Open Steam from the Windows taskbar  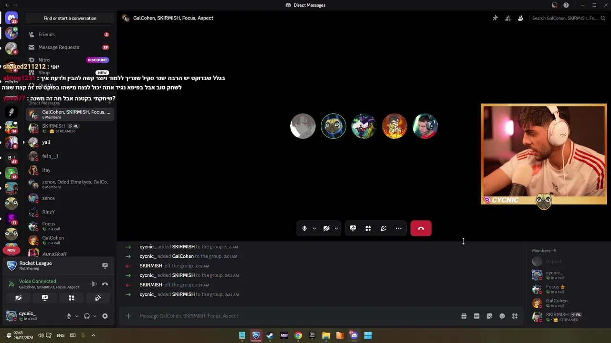pos(270,335)
